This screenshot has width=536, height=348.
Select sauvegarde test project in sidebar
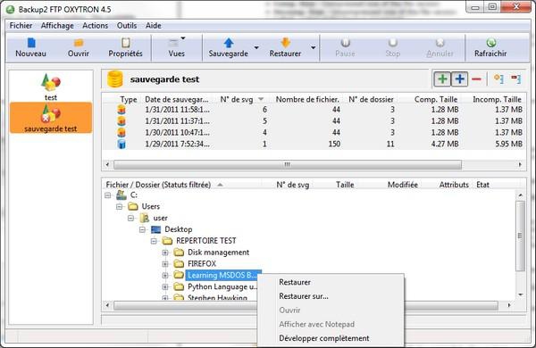(51, 118)
